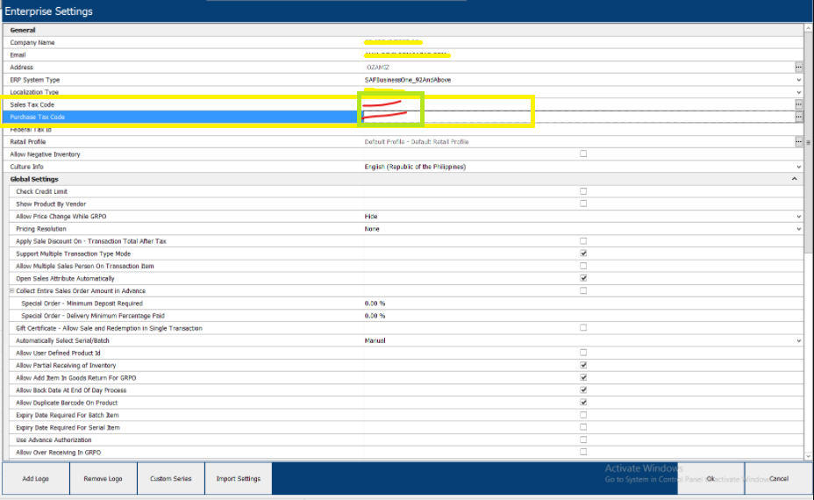
Task: Toggle Gift Certificate single transaction checkbox
Action: 583,327
